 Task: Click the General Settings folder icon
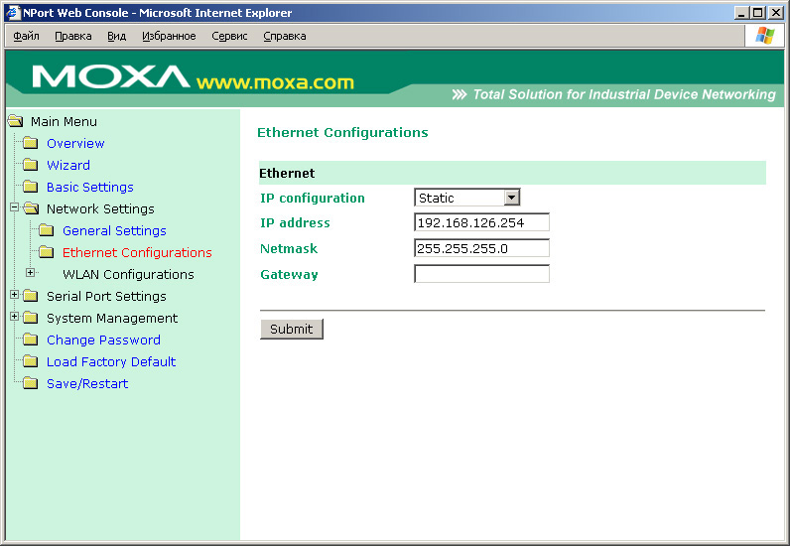tap(46, 231)
